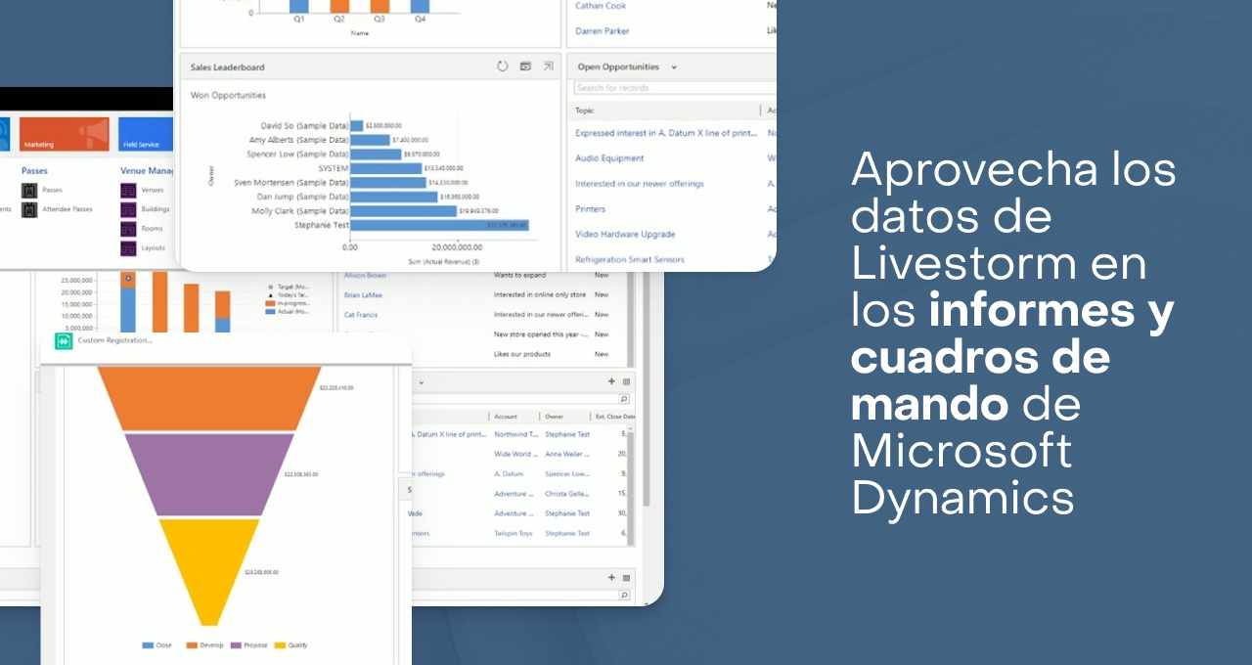Click the Buildings icon
The width and height of the screenshot is (1252, 665).
click(128, 209)
